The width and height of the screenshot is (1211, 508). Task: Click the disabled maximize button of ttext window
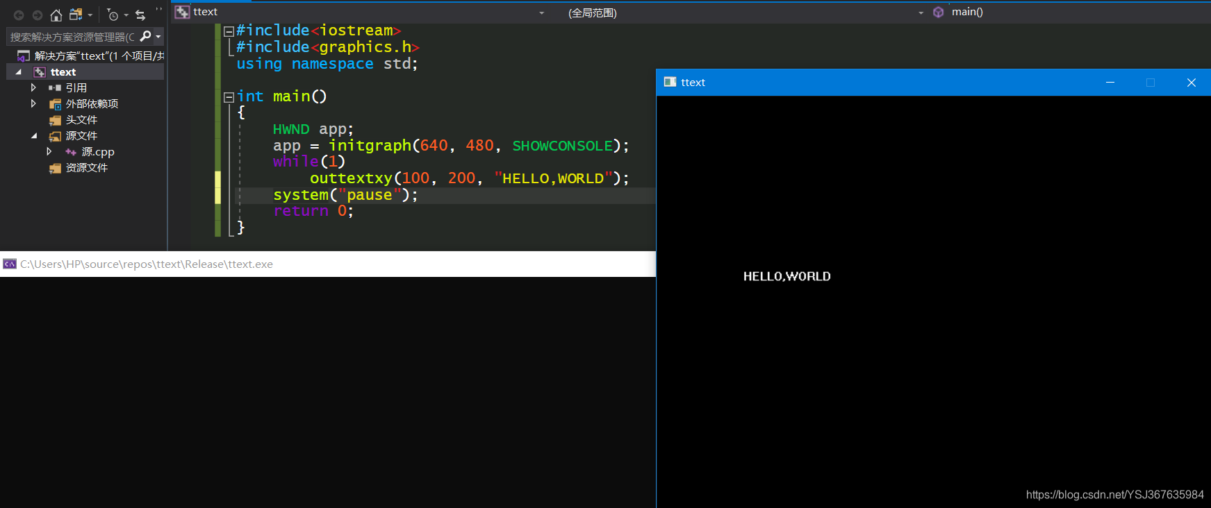click(x=1151, y=83)
